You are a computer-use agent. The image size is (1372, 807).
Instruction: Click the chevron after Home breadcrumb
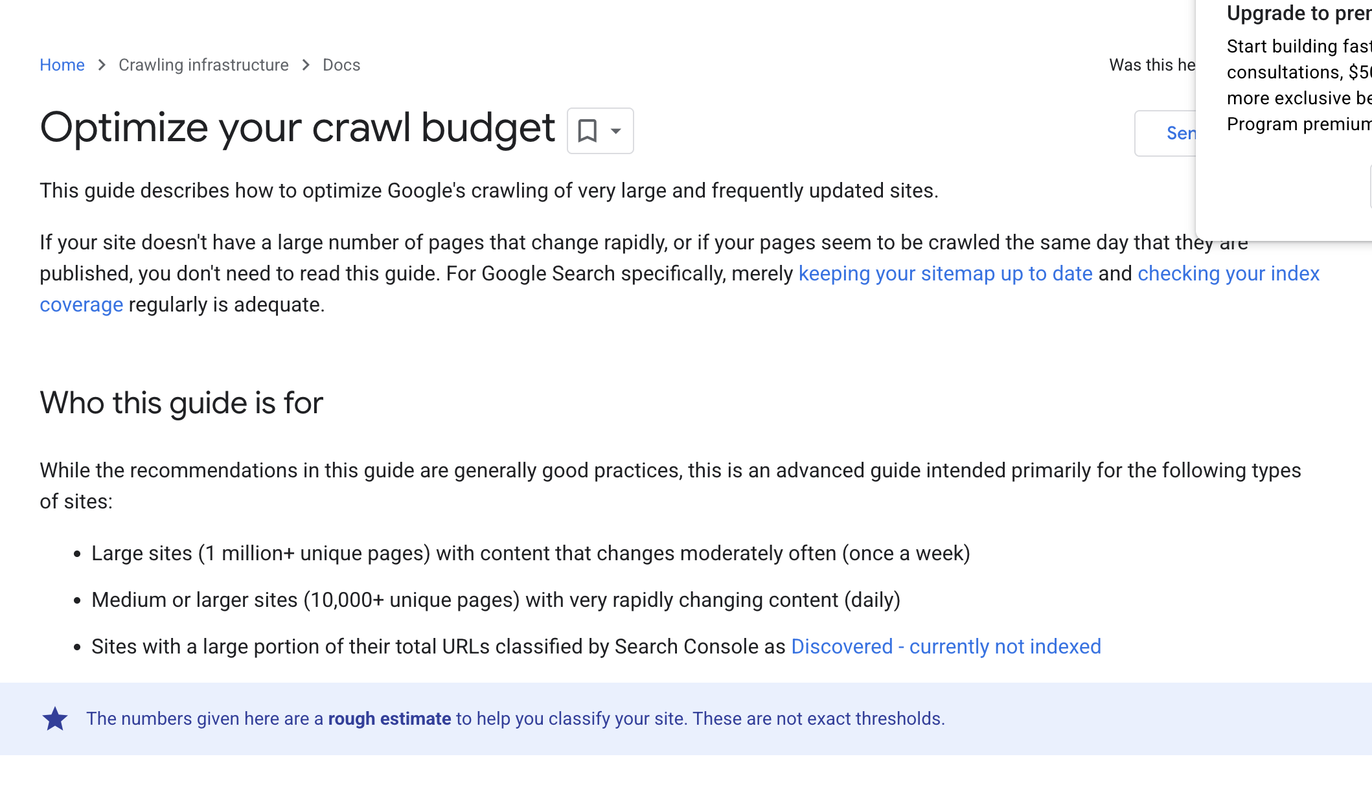tap(102, 65)
